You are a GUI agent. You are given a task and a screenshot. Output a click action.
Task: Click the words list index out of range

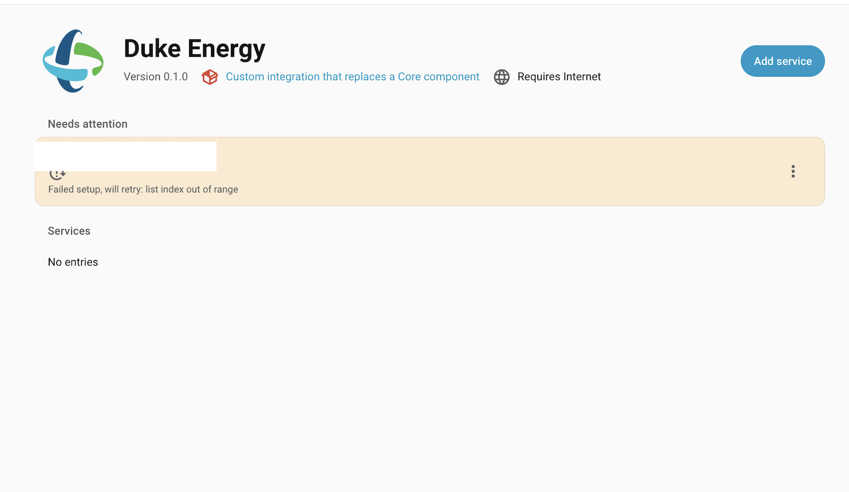click(192, 189)
